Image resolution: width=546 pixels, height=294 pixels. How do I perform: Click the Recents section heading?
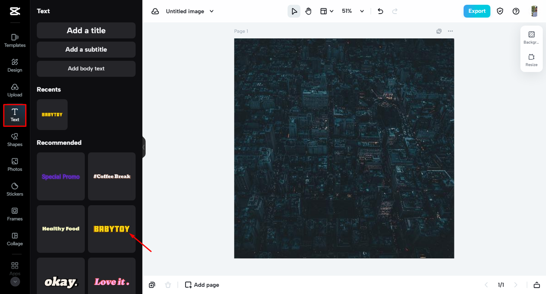click(x=49, y=89)
